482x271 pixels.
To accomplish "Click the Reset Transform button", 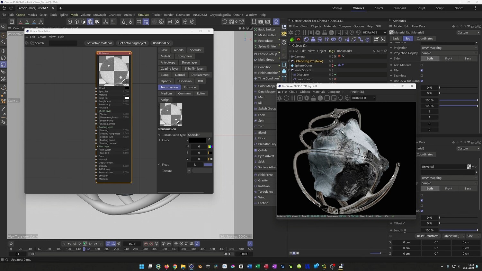I will (427, 236).
